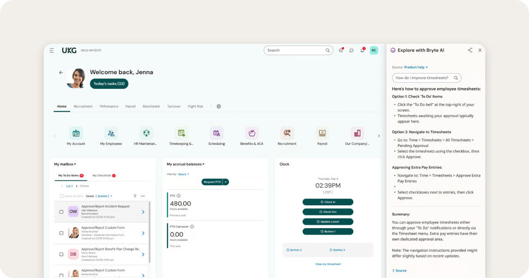The width and height of the screenshot is (529, 278).
Task: Check the Neena Kochhar Custom Form created 07/18 checkbox
Action: point(61,233)
